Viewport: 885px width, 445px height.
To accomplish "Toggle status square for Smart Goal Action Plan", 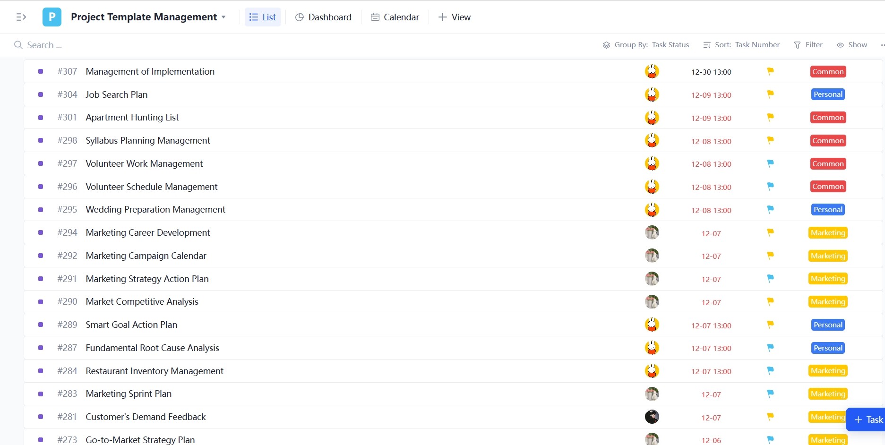I will click(x=41, y=325).
